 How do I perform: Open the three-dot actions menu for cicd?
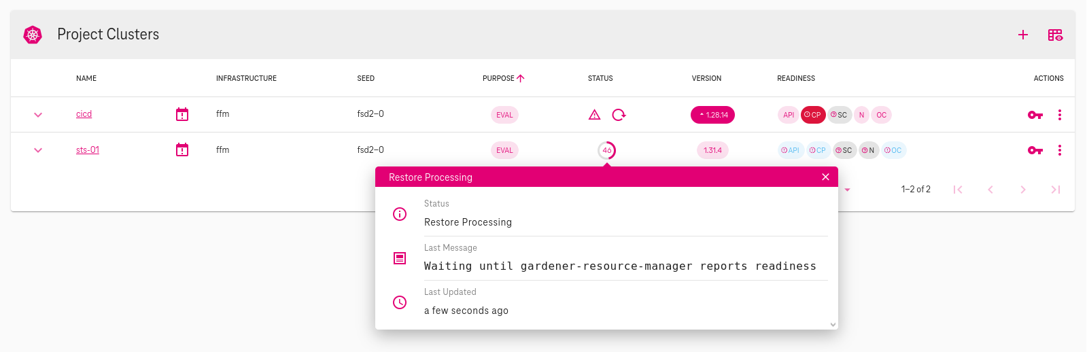[x=1059, y=115]
